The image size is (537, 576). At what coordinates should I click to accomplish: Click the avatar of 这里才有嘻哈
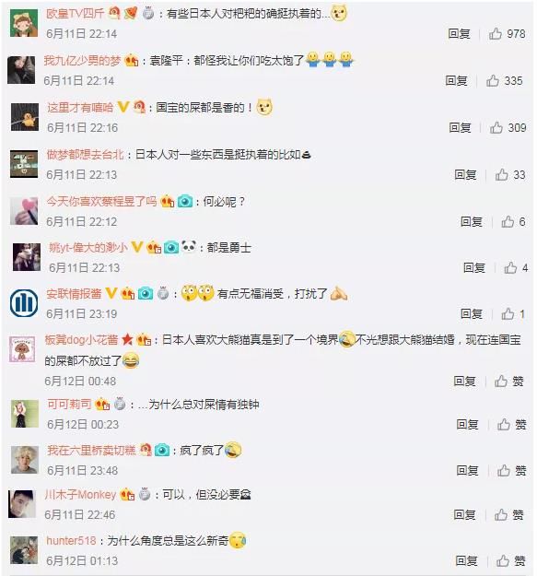(x=25, y=117)
